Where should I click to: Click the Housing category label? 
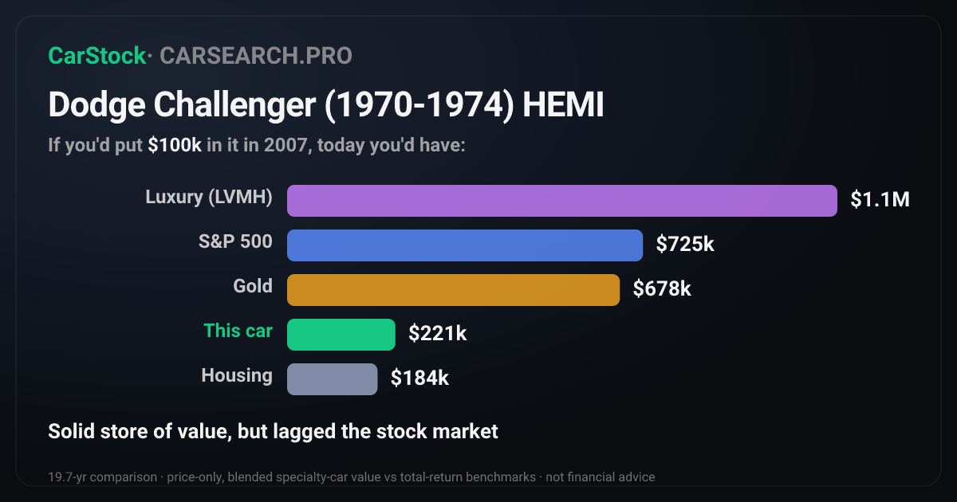(x=237, y=375)
